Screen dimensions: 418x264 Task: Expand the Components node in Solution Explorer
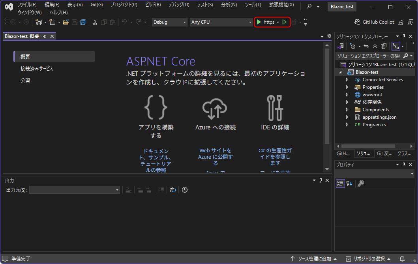pyautogui.click(x=347, y=109)
